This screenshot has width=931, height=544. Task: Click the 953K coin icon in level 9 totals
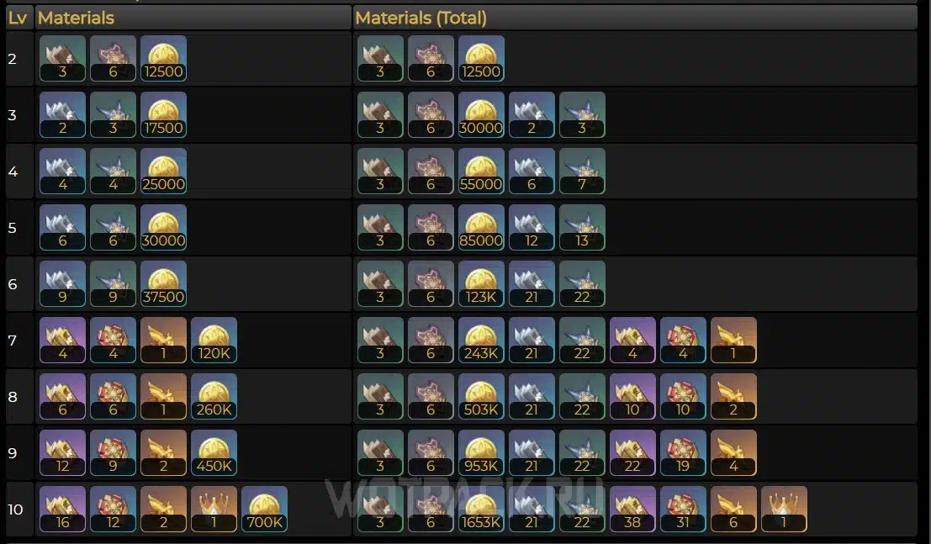[481, 452]
